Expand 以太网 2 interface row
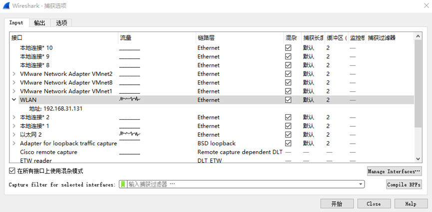This screenshot has height=212, width=432. click(x=14, y=135)
